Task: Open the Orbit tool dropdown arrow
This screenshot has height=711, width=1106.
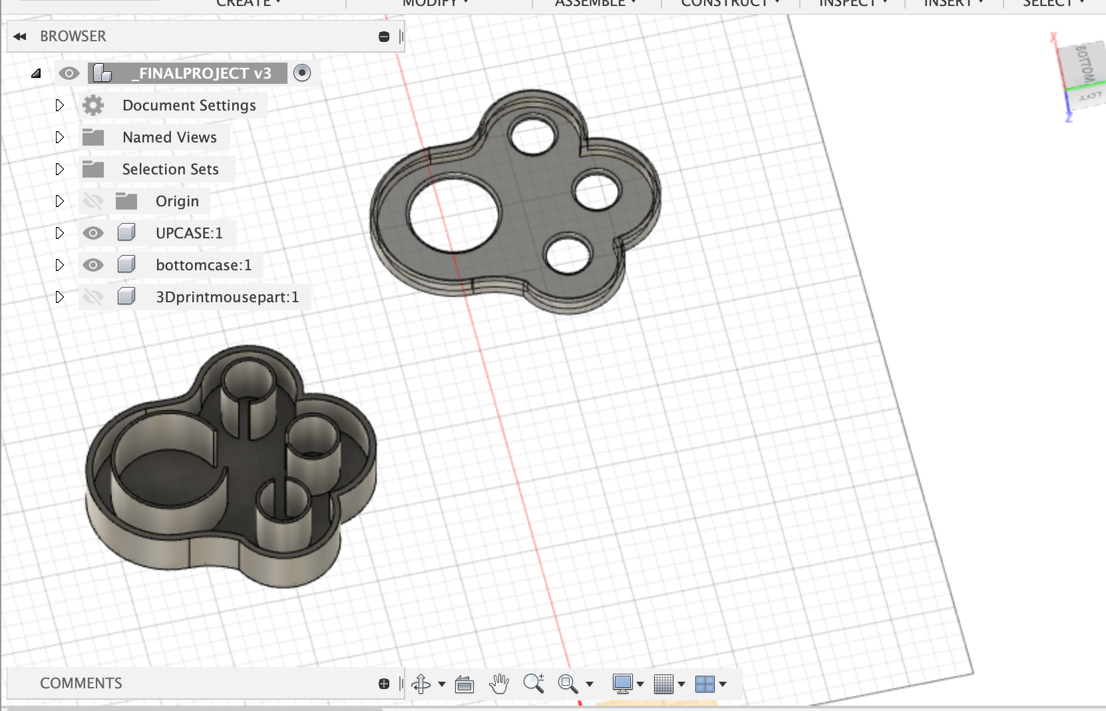Action: click(441, 684)
